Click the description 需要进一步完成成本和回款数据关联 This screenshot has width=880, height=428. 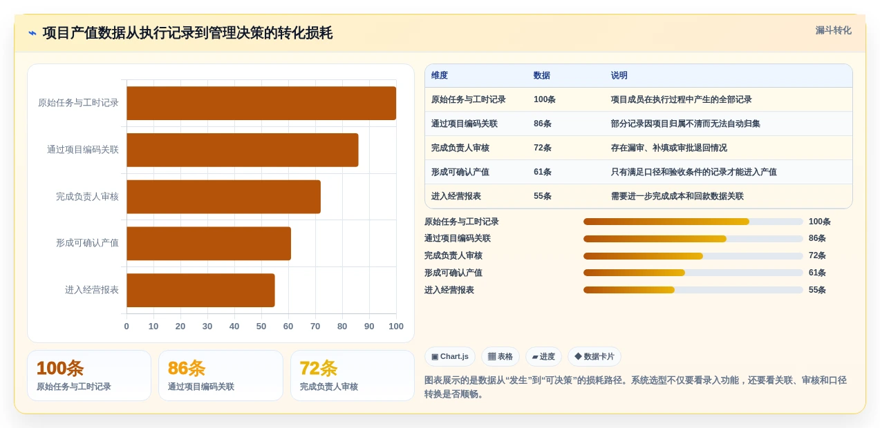(x=677, y=196)
